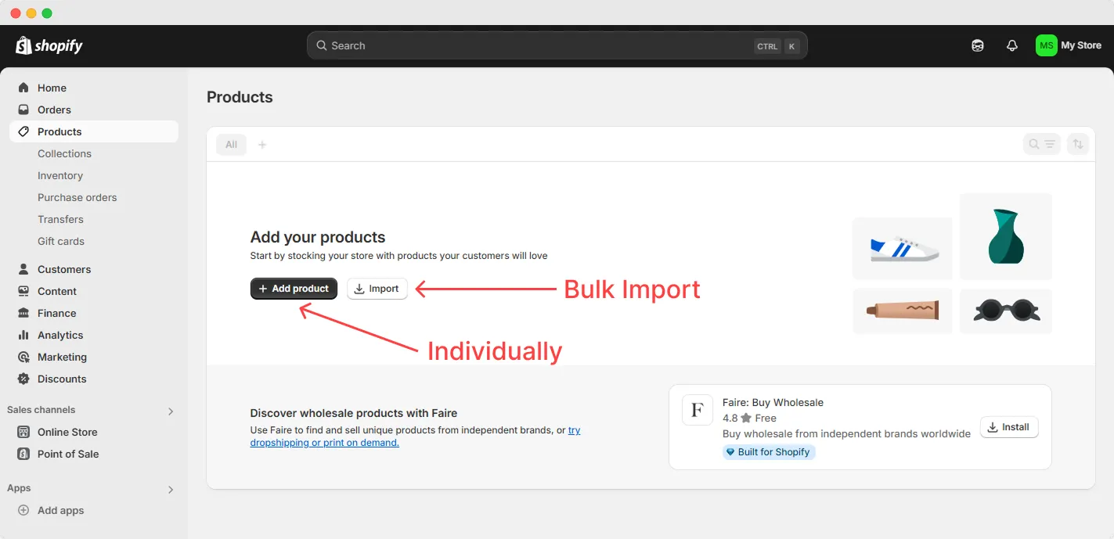Click Add apps in the sidebar

[60, 510]
